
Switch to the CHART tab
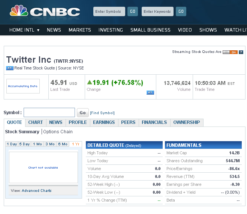(x=36, y=122)
